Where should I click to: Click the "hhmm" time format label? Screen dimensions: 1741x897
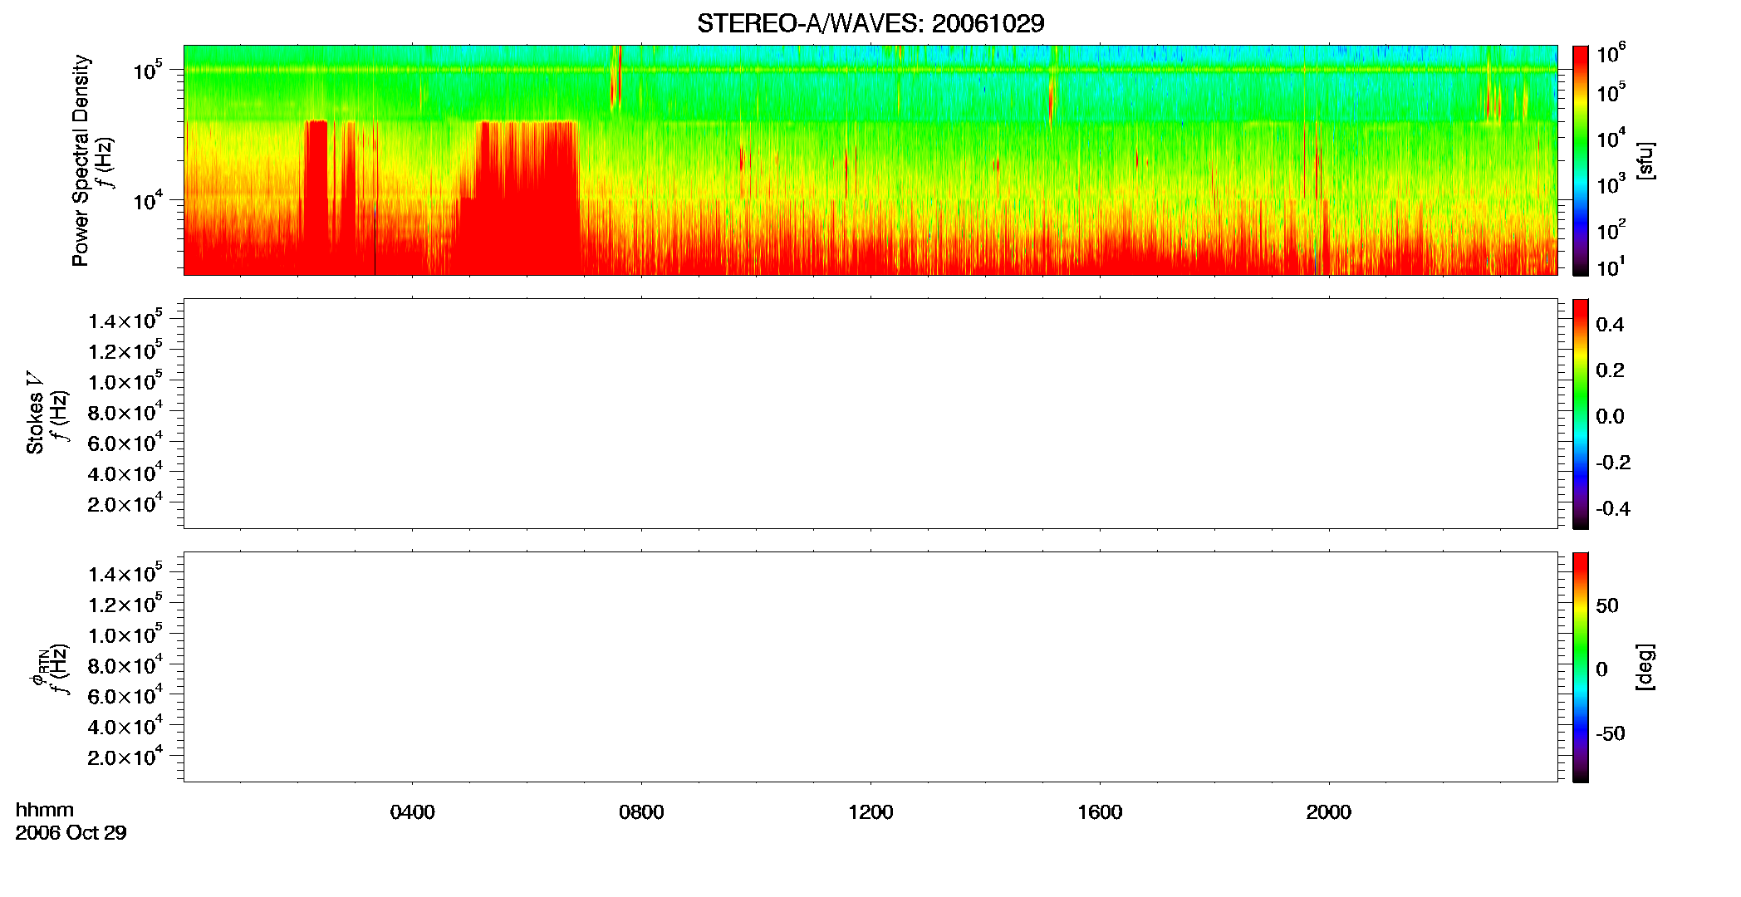[x=45, y=811]
